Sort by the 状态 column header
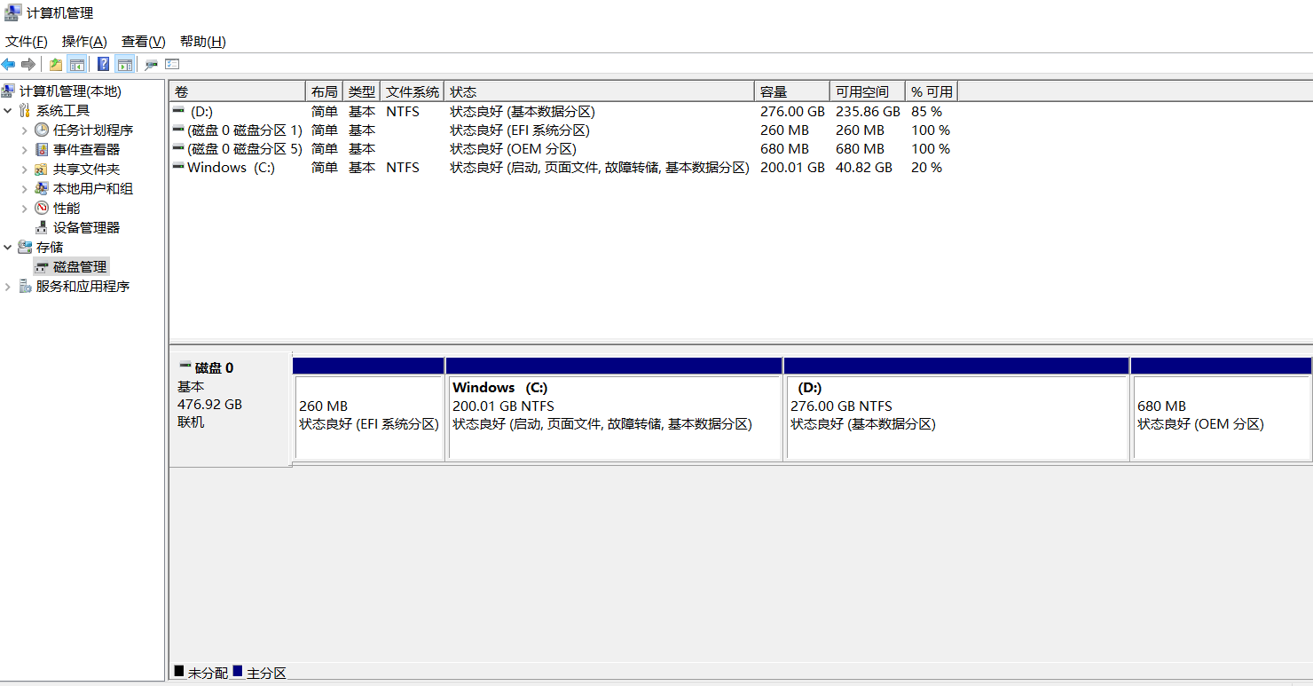The image size is (1313, 686). tap(599, 91)
